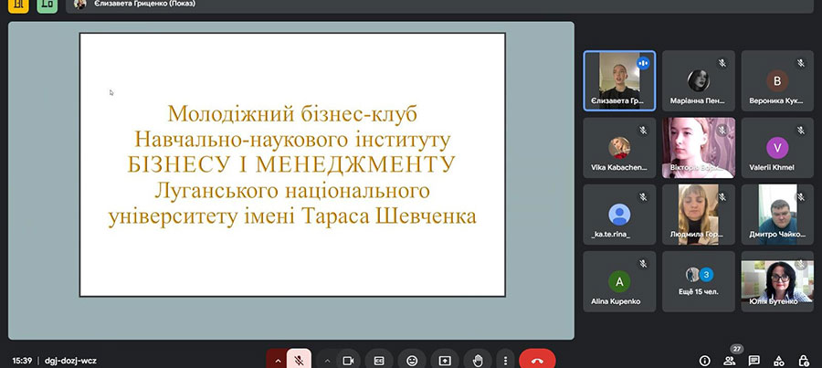Click the shared presentation slide
The width and height of the screenshot is (822, 368).
click(x=292, y=164)
